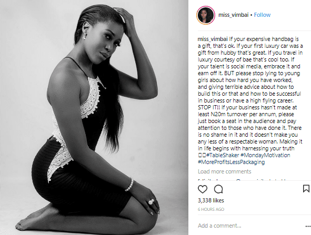Open miss_vimbai username in caption

[x=213, y=39]
